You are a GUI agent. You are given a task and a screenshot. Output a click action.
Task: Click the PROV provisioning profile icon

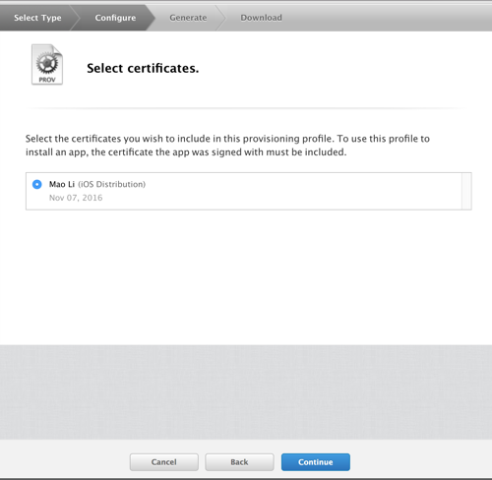[47, 65]
